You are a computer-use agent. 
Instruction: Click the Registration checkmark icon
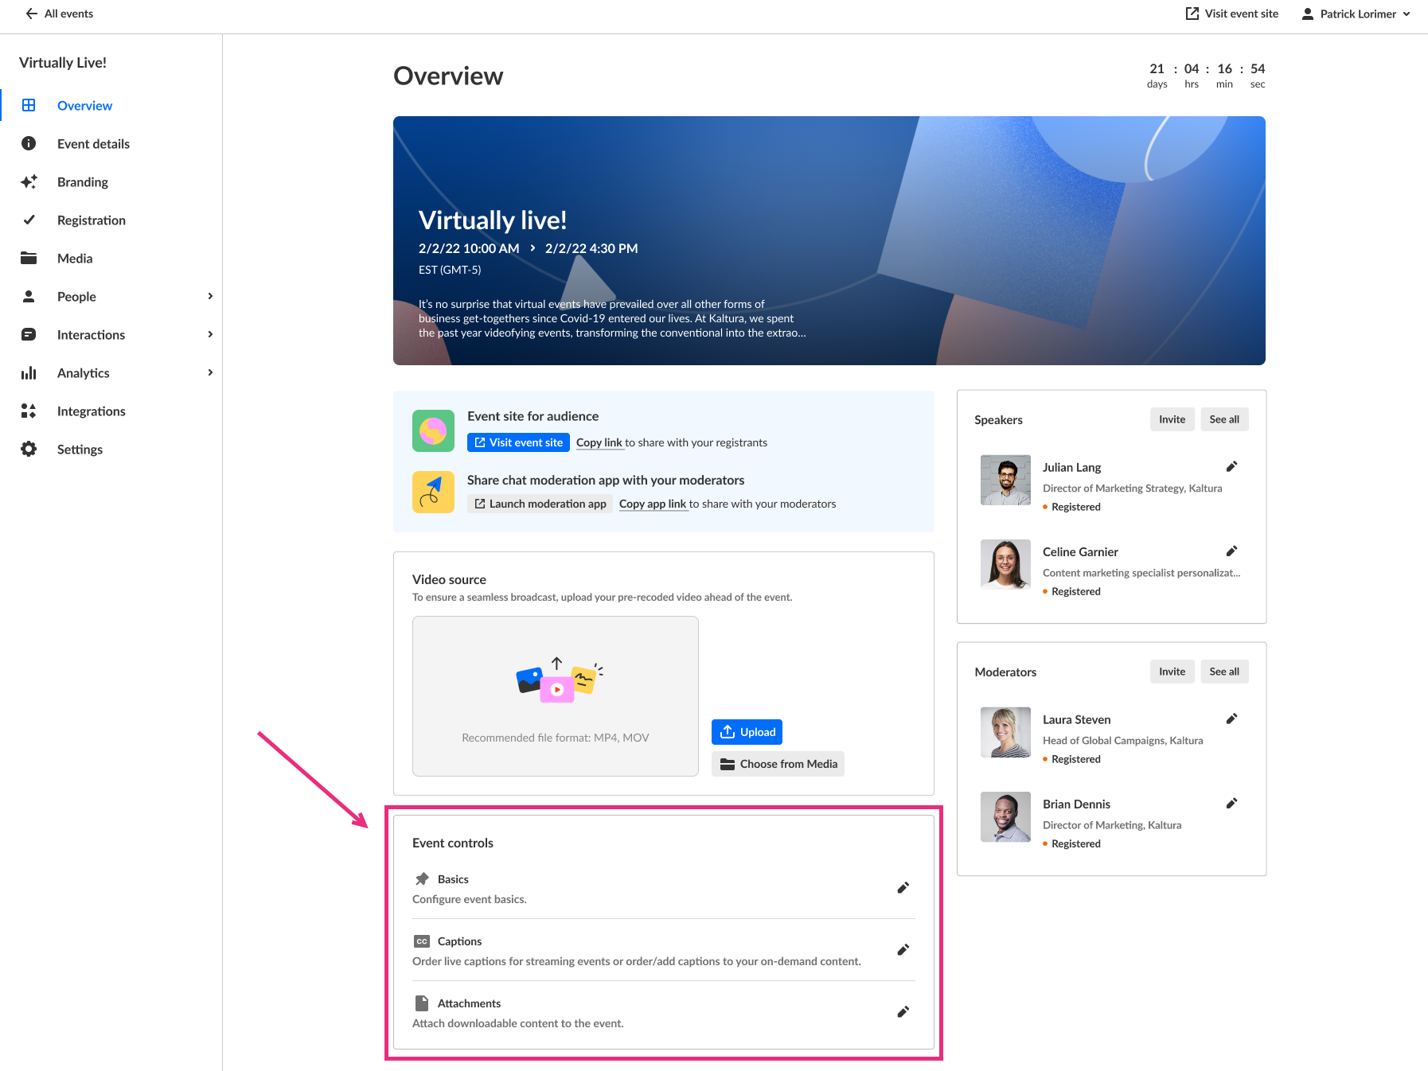pos(29,220)
